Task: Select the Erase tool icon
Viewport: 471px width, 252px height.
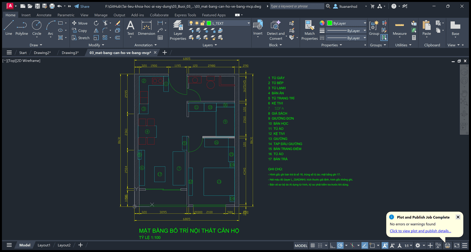Action: [117, 23]
